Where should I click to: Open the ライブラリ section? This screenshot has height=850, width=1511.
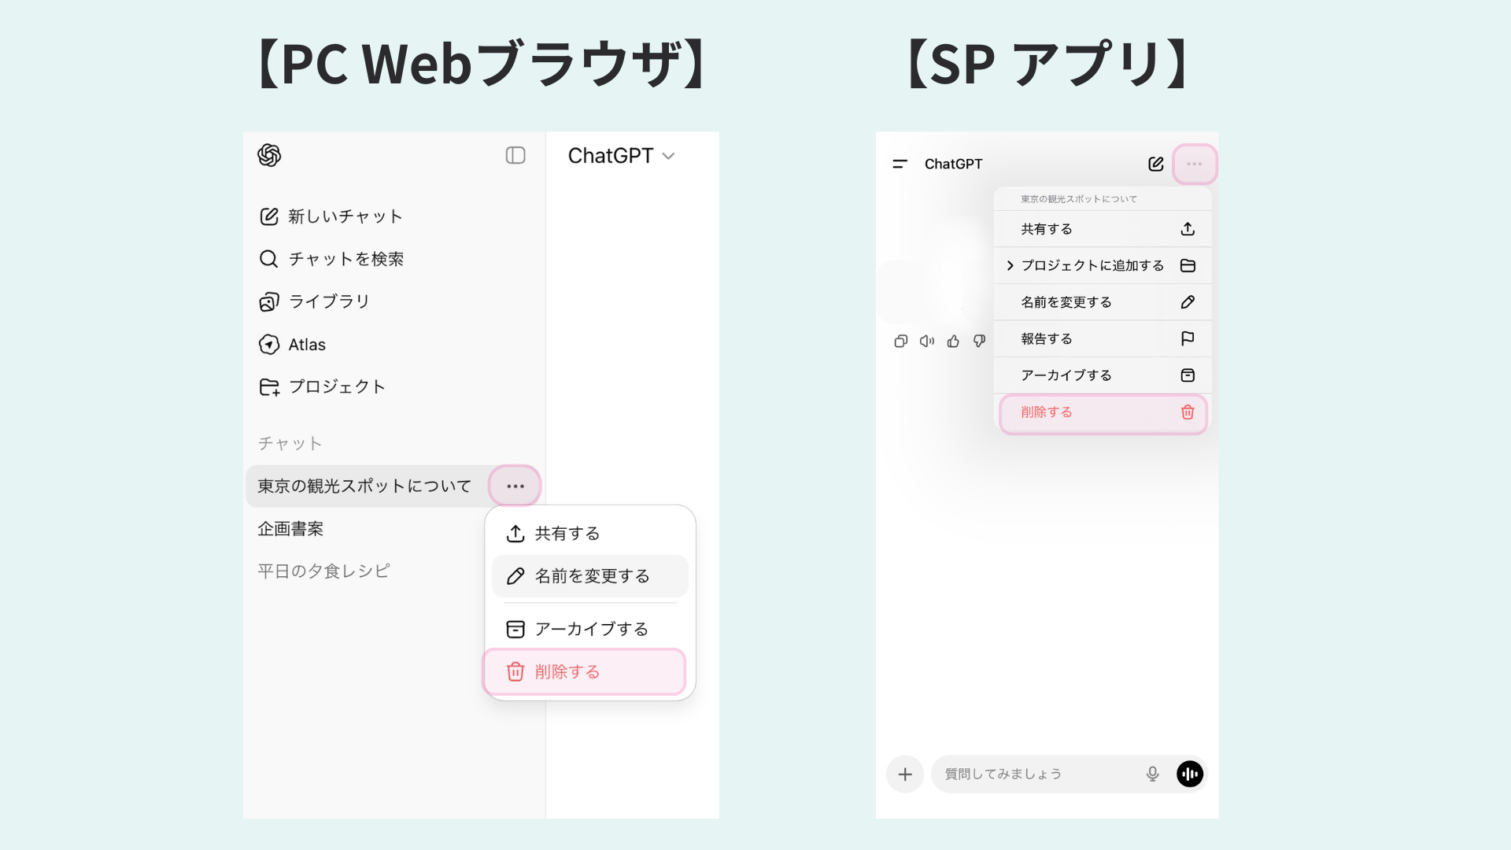click(330, 301)
